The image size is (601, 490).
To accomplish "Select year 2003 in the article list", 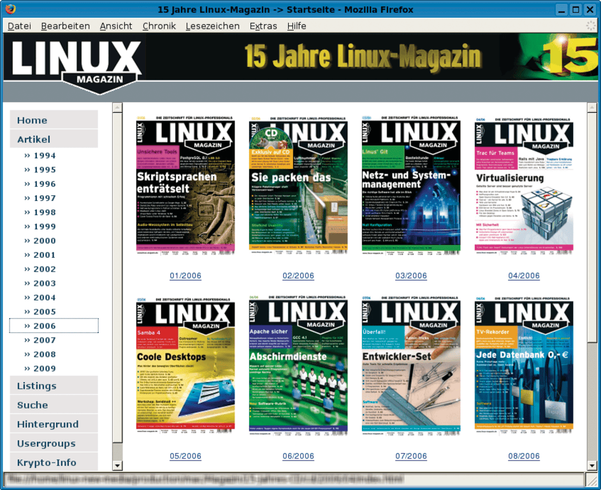I will tap(40, 283).
